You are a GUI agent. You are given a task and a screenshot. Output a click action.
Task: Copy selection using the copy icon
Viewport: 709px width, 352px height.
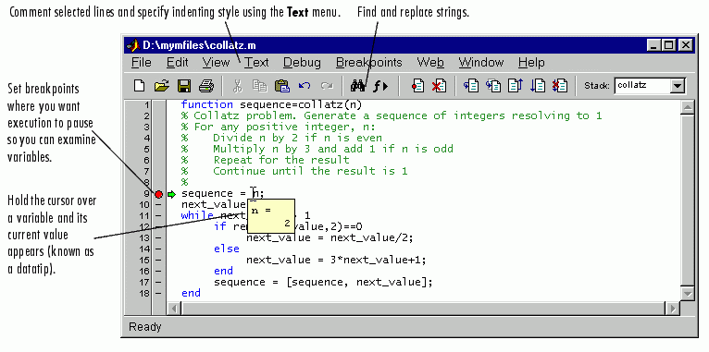click(x=259, y=85)
